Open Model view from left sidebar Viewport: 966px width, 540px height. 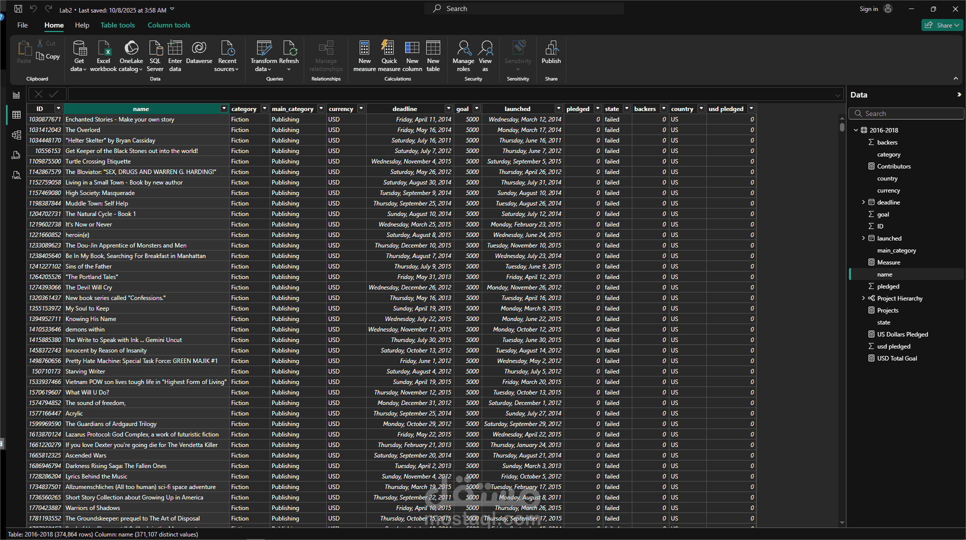(x=17, y=135)
